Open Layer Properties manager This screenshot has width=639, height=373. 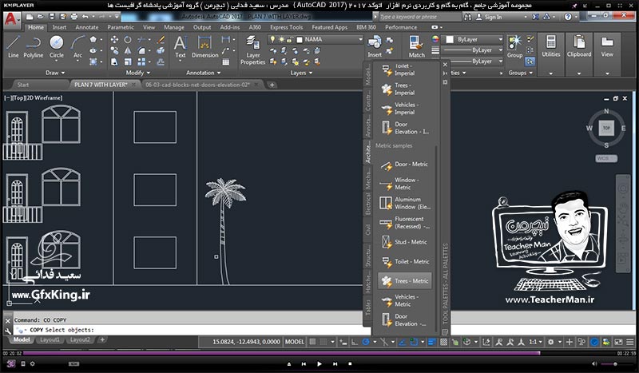252,50
